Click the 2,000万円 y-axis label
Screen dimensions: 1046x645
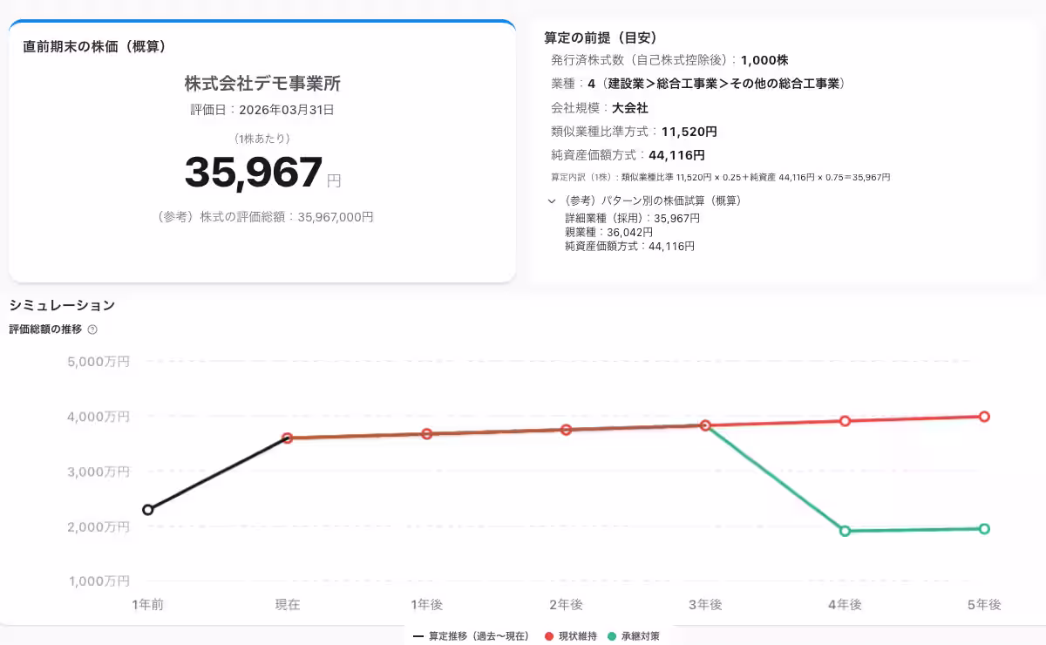(x=98, y=526)
